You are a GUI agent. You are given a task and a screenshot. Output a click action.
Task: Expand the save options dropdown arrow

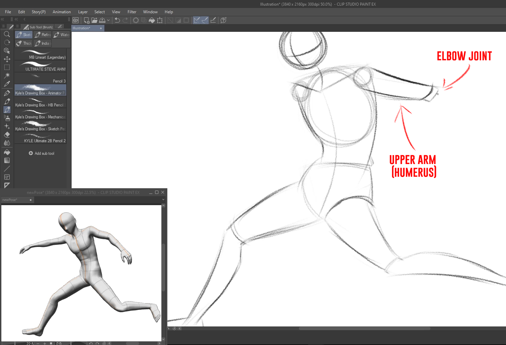pos(108,20)
